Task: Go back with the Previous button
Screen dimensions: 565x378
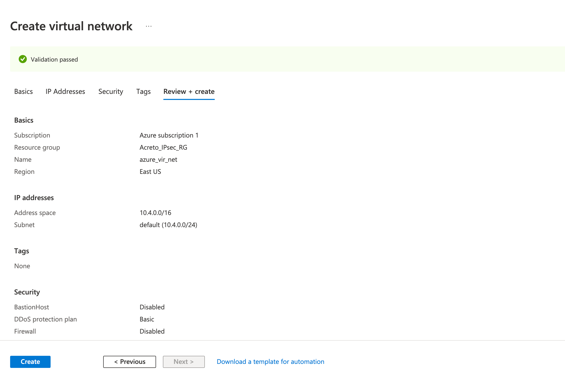Action: [129, 362]
